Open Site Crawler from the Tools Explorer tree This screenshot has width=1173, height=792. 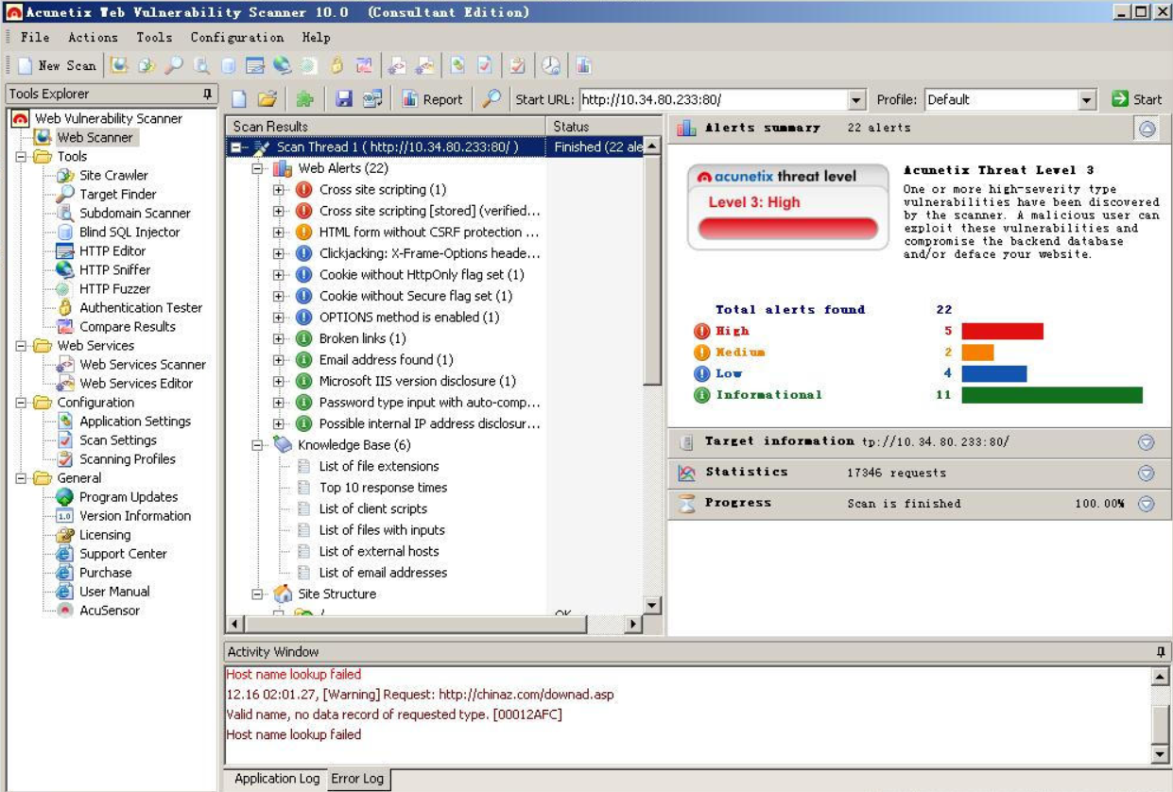point(113,175)
